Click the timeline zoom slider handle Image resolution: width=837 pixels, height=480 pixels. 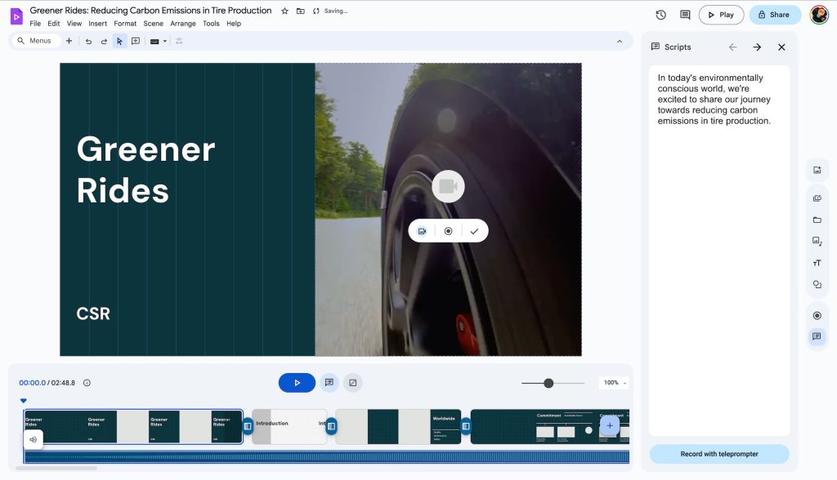(548, 383)
